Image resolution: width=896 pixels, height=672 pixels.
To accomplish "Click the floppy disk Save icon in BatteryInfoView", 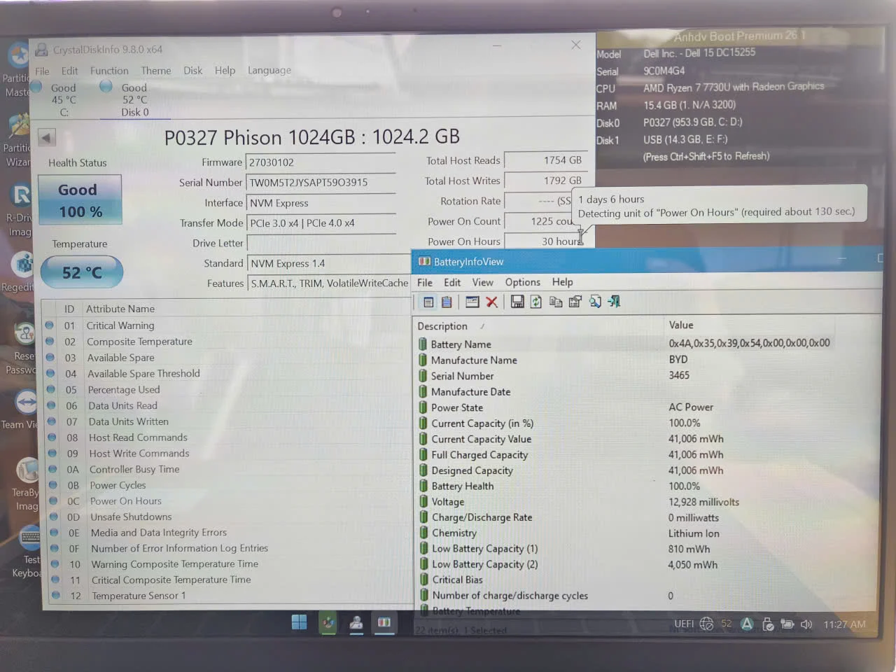I will (x=517, y=302).
